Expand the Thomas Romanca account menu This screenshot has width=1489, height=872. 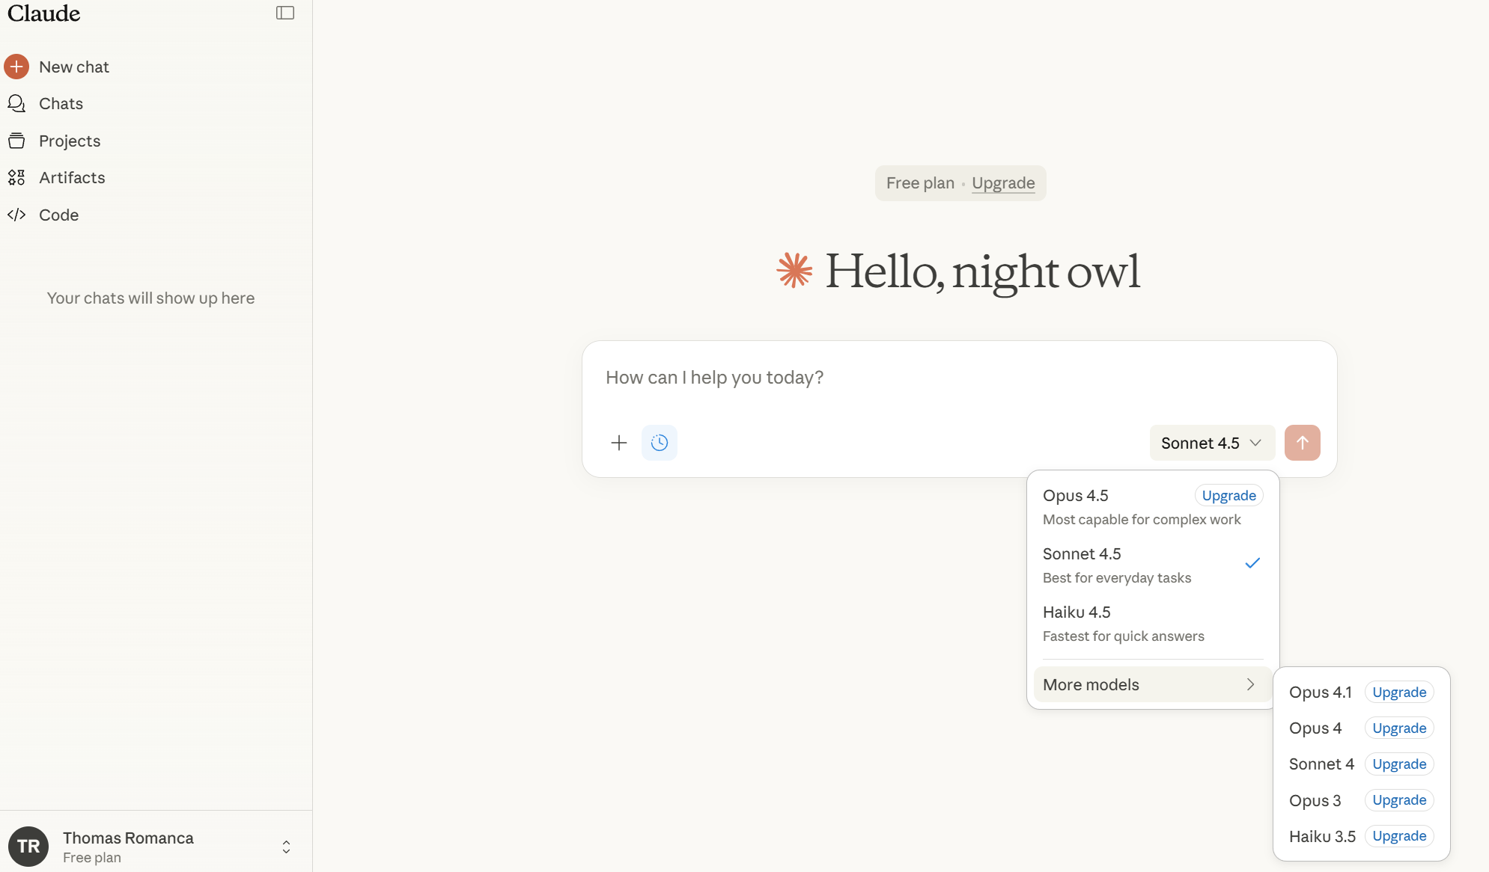[x=286, y=847]
